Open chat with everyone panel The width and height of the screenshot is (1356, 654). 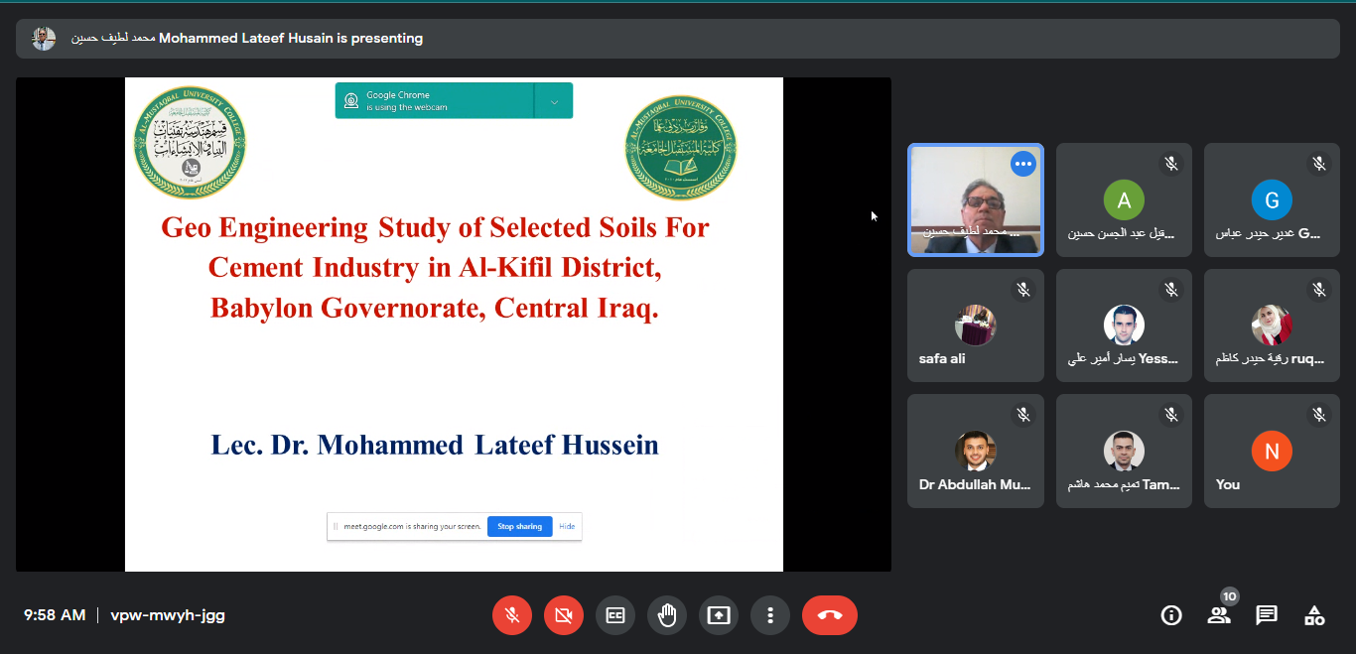click(x=1267, y=615)
